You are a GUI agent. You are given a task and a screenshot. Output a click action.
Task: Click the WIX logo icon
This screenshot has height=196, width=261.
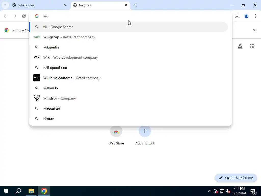[x=37, y=57]
